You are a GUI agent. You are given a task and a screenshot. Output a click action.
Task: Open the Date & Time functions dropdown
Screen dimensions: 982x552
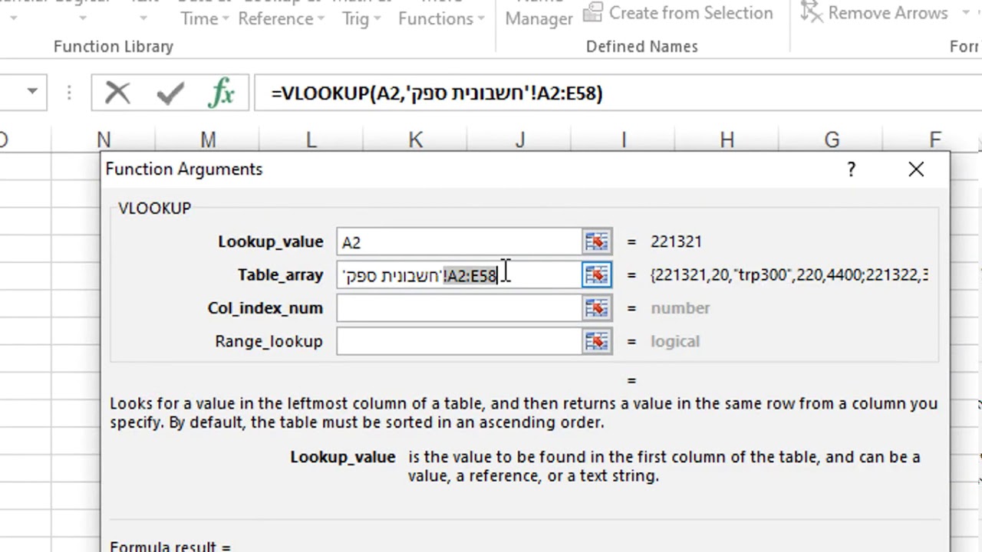pos(204,14)
